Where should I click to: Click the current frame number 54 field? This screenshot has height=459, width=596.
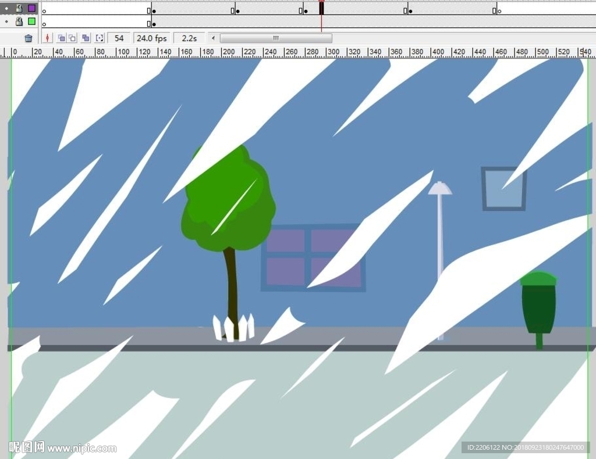tap(119, 38)
